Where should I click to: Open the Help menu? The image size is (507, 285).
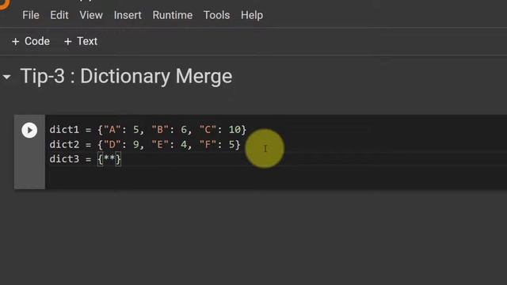pyautogui.click(x=252, y=15)
